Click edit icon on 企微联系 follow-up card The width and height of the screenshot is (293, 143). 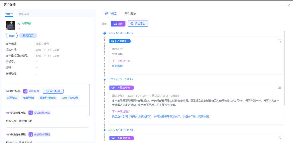279,41
